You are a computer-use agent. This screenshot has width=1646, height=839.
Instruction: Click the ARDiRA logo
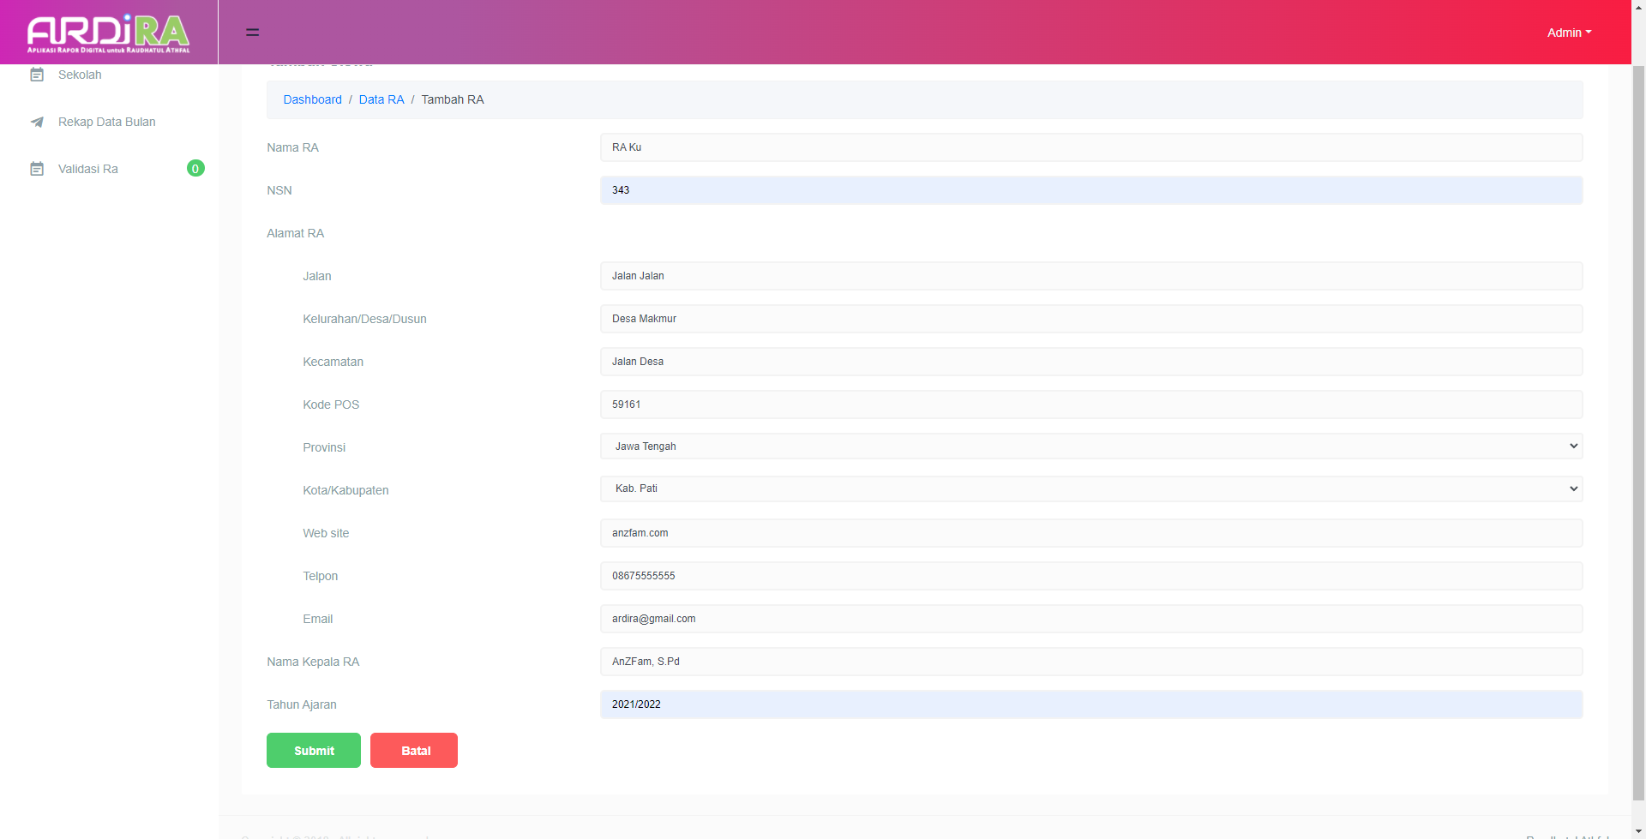click(108, 33)
